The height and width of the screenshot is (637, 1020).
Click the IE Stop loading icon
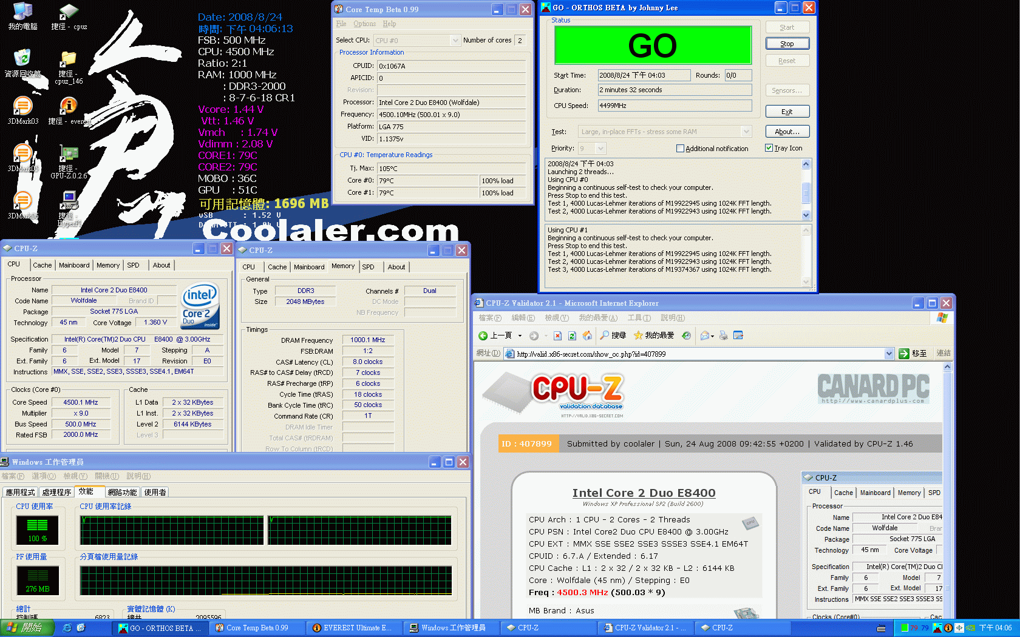click(x=557, y=335)
